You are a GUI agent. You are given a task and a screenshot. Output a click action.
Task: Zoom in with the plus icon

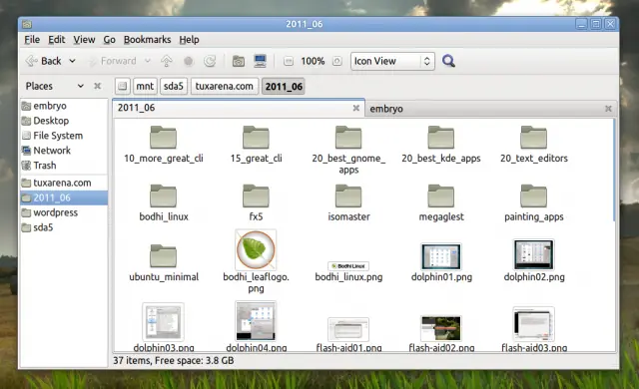pos(337,61)
